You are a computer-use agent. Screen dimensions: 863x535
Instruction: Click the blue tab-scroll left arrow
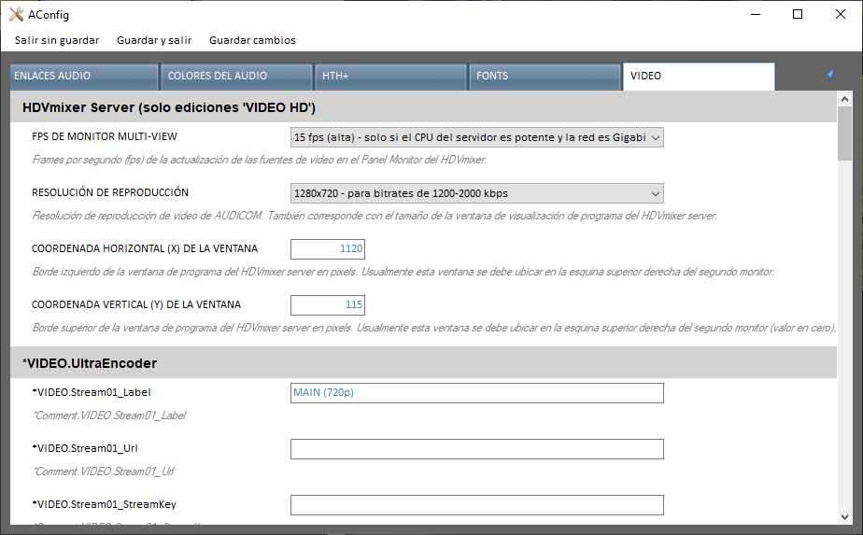(x=829, y=75)
